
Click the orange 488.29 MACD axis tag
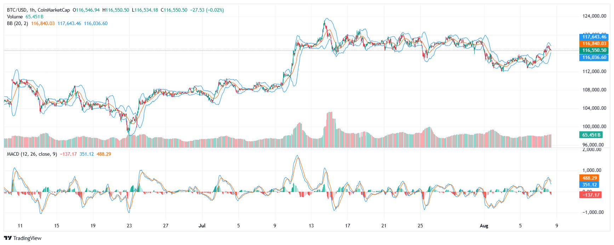click(x=590, y=178)
